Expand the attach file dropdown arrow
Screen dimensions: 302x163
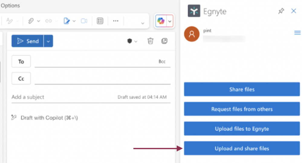pyautogui.click(x=38, y=21)
